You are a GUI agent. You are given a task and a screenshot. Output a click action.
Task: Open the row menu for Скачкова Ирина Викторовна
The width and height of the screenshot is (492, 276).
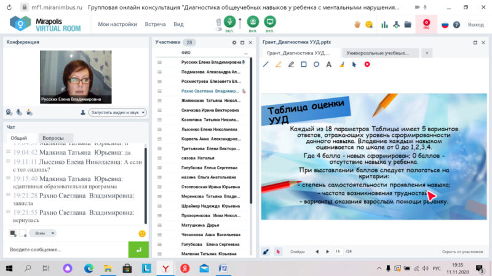click(x=159, y=110)
